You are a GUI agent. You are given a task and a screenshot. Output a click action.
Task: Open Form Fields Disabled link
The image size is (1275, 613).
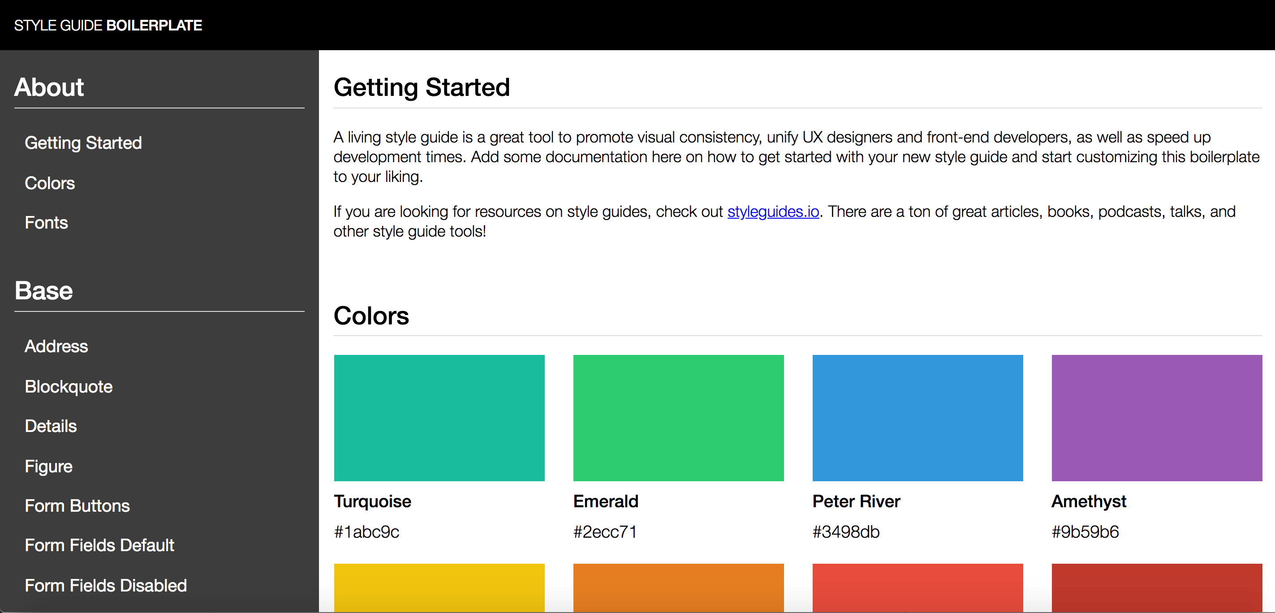point(105,585)
